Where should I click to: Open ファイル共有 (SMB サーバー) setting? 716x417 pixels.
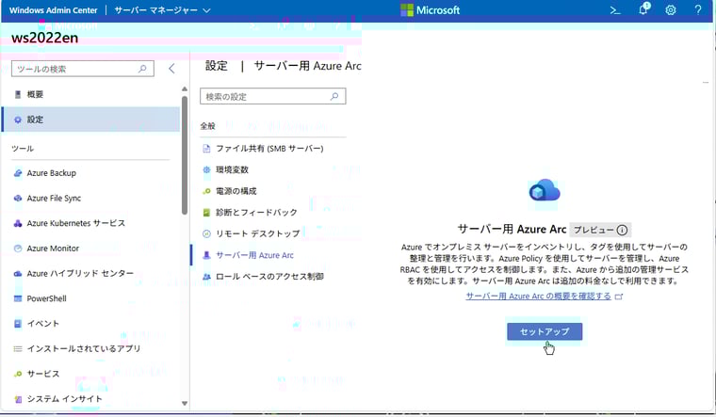269,149
